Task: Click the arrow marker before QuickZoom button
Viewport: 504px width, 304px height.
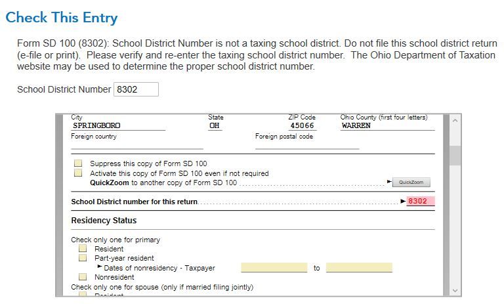Action: click(x=389, y=182)
